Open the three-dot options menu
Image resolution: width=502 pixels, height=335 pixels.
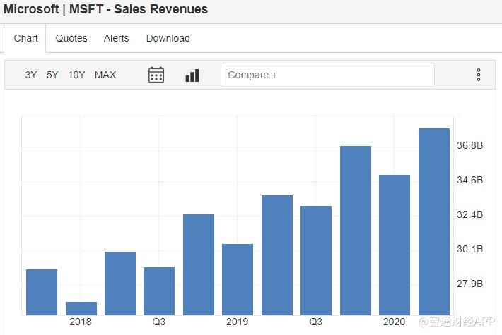click(479, 75)
